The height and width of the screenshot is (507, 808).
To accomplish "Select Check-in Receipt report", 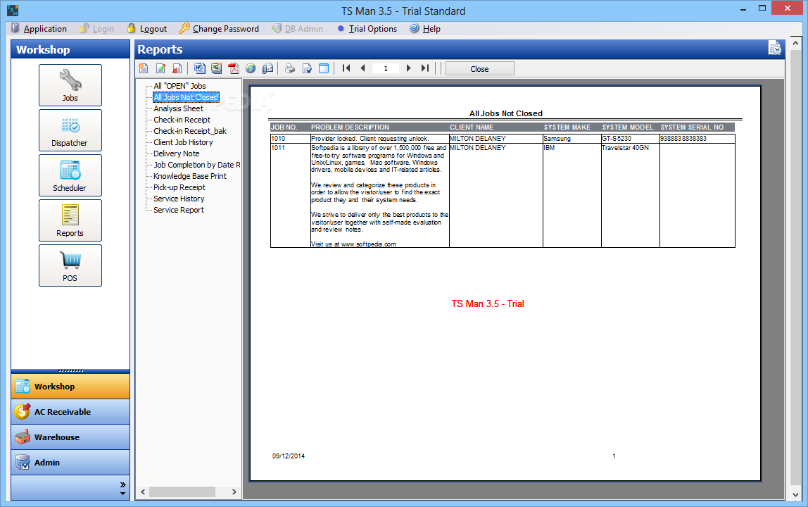I will tap(182, 120).
